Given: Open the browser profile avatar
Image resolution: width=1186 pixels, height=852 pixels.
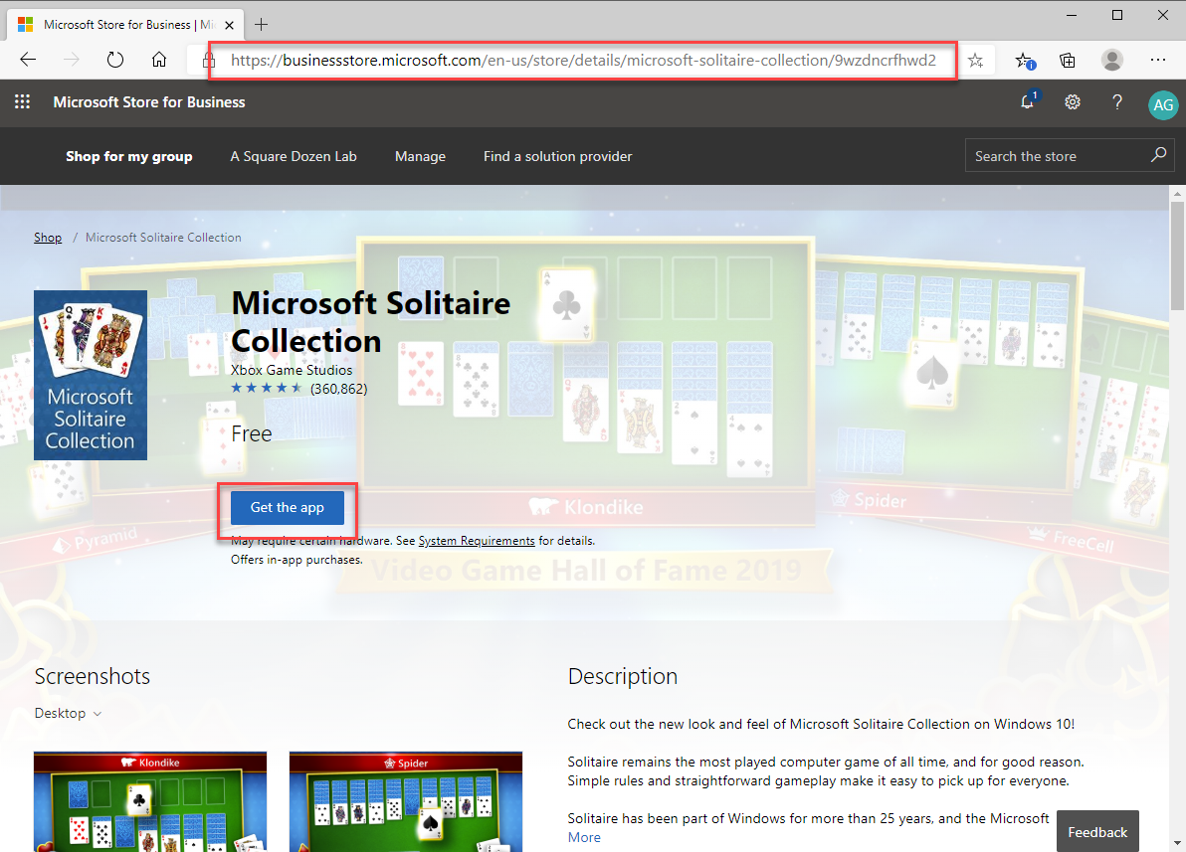Looking at the screenshot, I should click(1112, 61).
